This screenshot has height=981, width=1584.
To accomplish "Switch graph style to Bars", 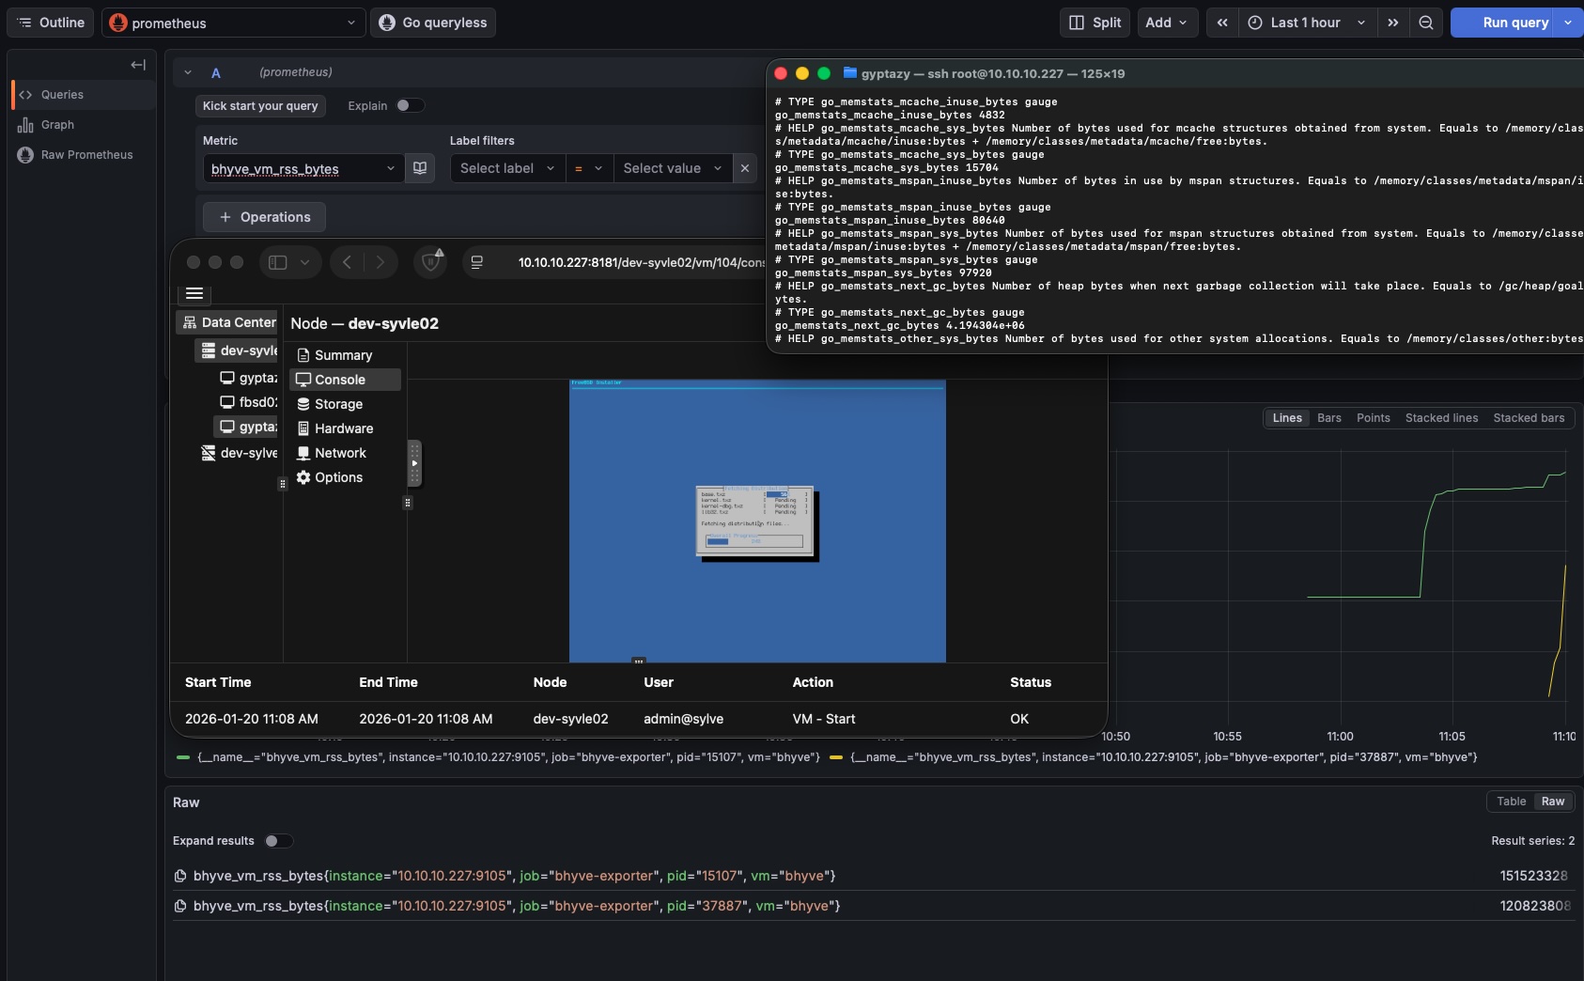I will [x=1328, y=418].
